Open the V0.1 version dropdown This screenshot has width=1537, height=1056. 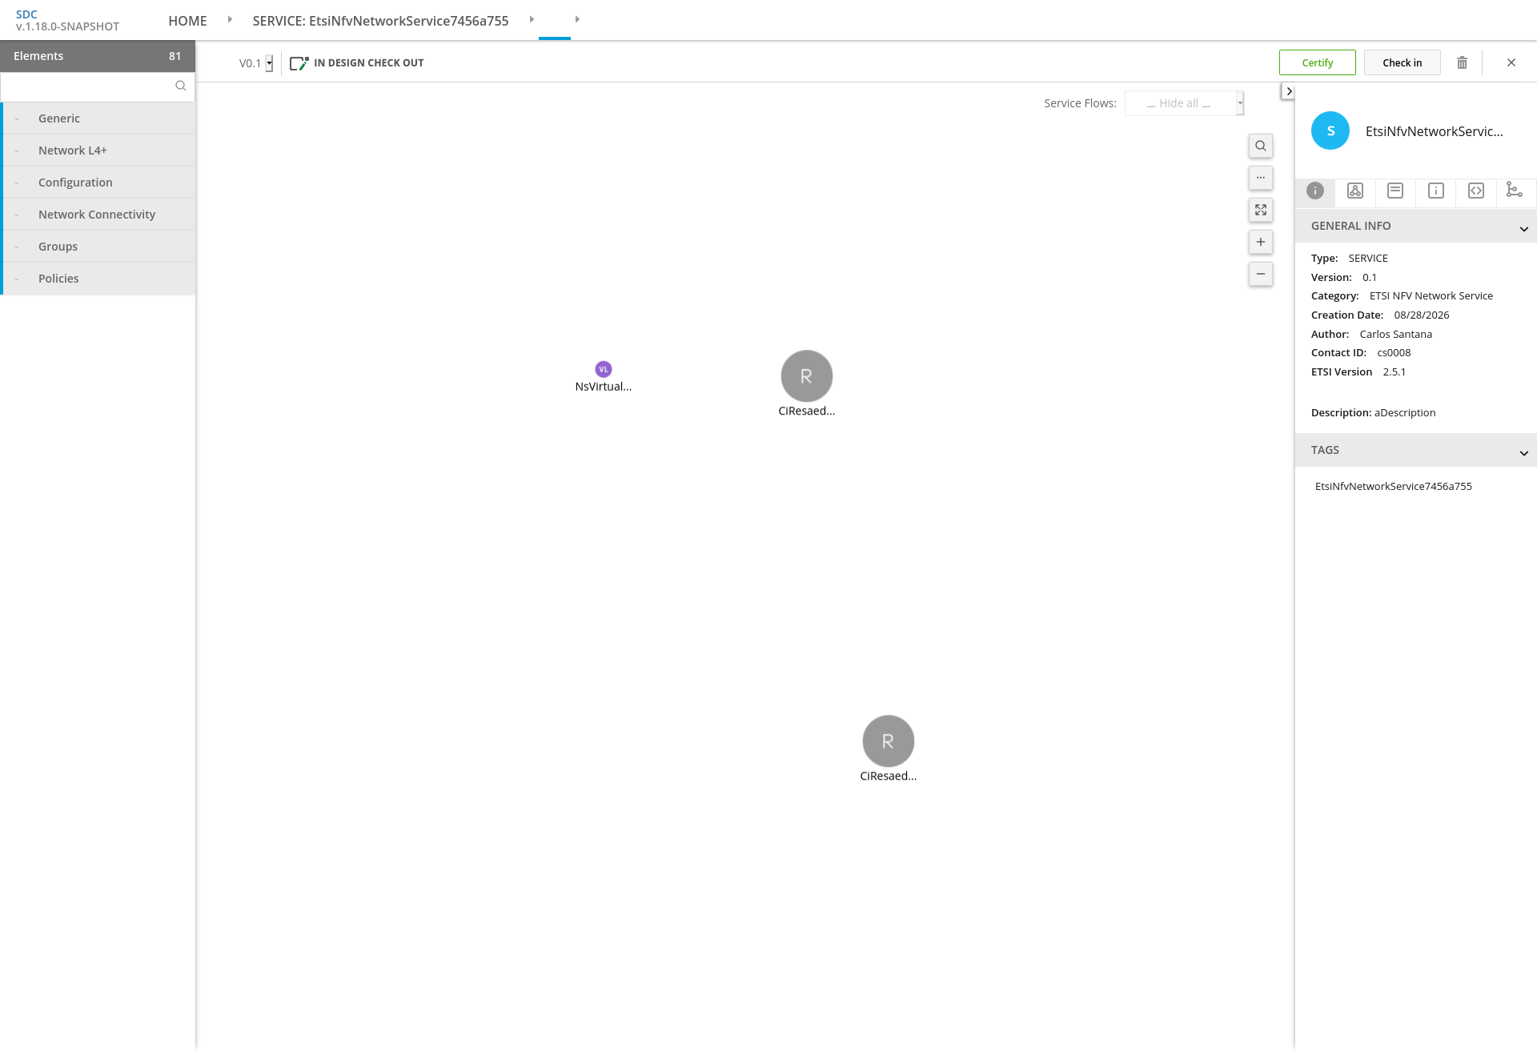tap(256, 63)
